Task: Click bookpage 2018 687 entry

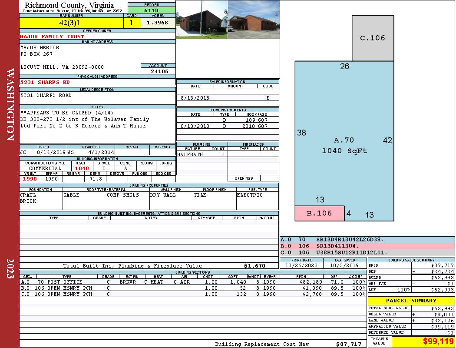Action: coord(255,126)
